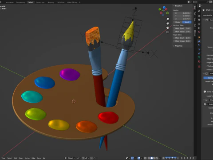Open the Texture properties checker icon

click(199, 67)
